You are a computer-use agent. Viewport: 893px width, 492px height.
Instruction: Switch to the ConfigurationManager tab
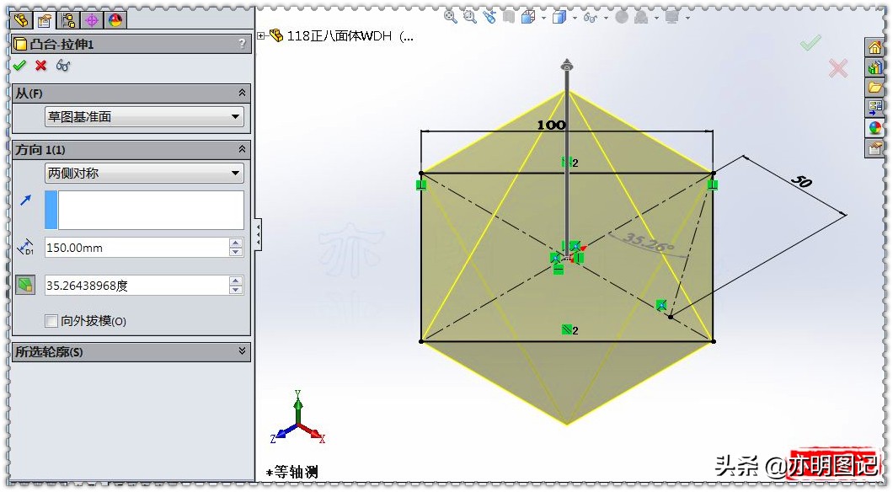tap(67, 20)
